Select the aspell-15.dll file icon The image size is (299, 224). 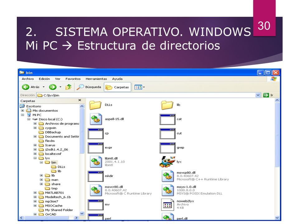point(96,119)
